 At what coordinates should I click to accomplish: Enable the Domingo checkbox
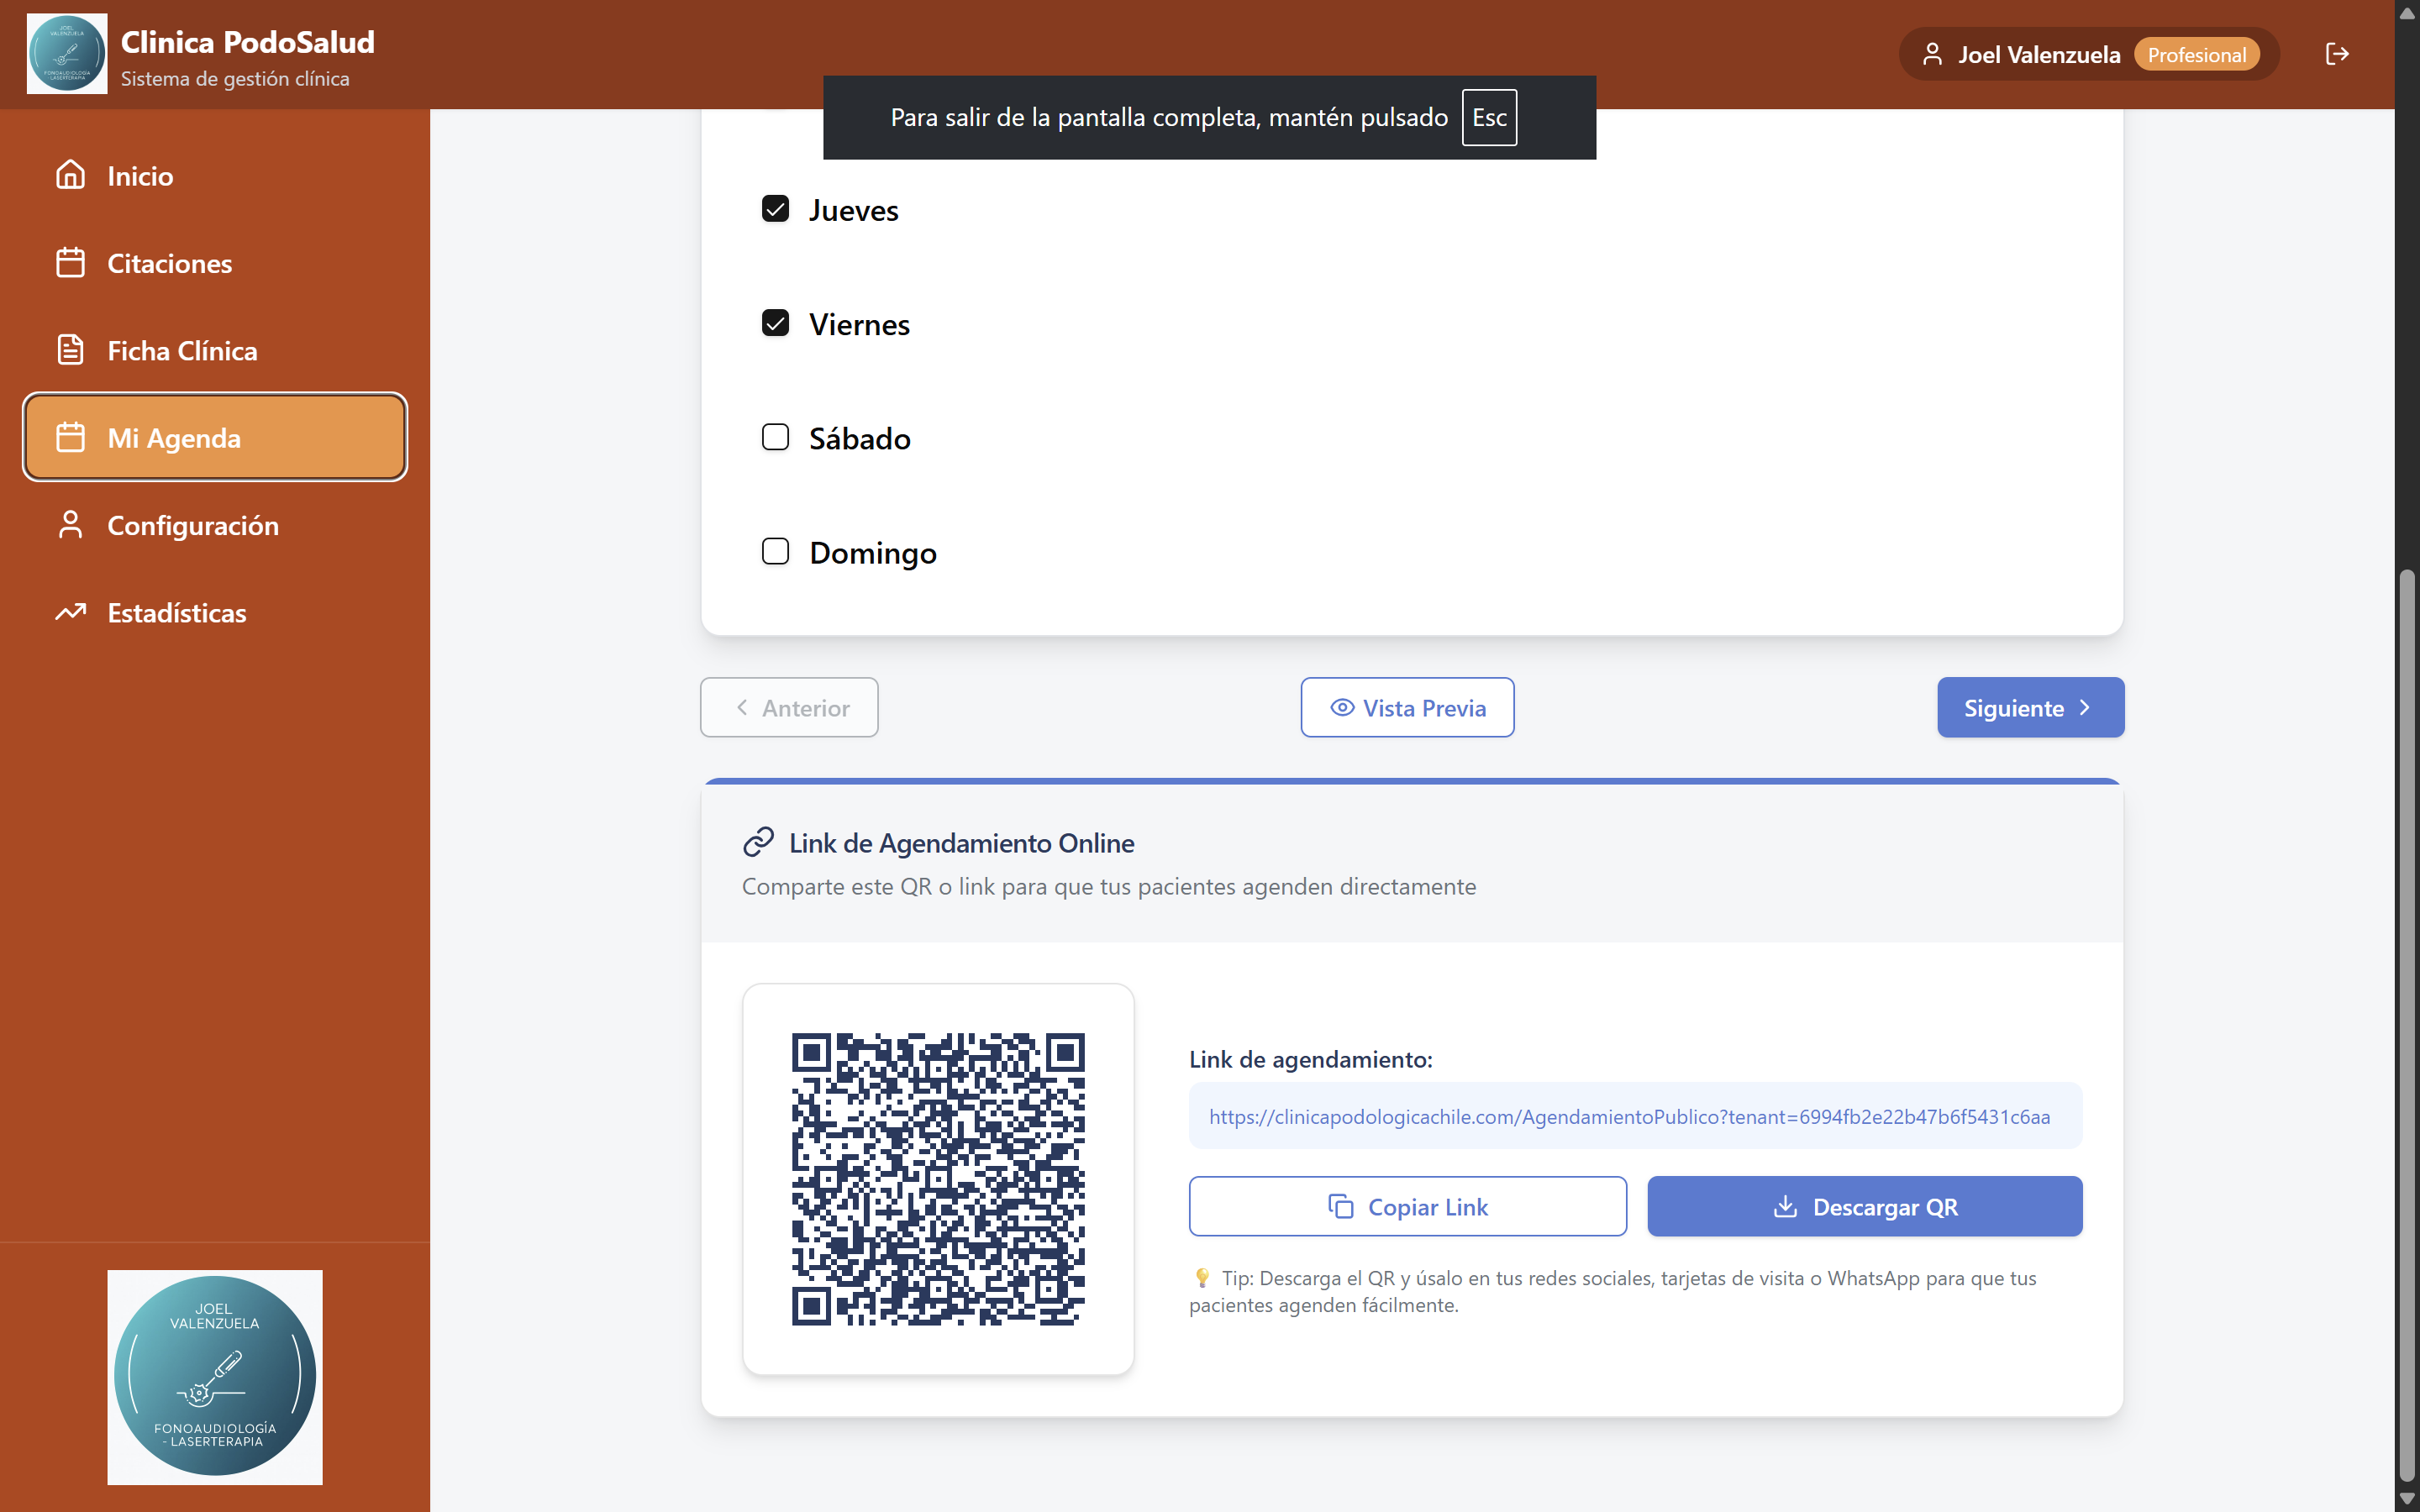775,551
